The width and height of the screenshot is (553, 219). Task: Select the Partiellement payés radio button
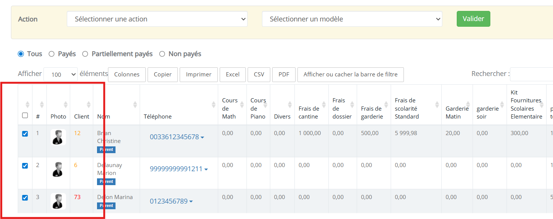pos(85,54)
